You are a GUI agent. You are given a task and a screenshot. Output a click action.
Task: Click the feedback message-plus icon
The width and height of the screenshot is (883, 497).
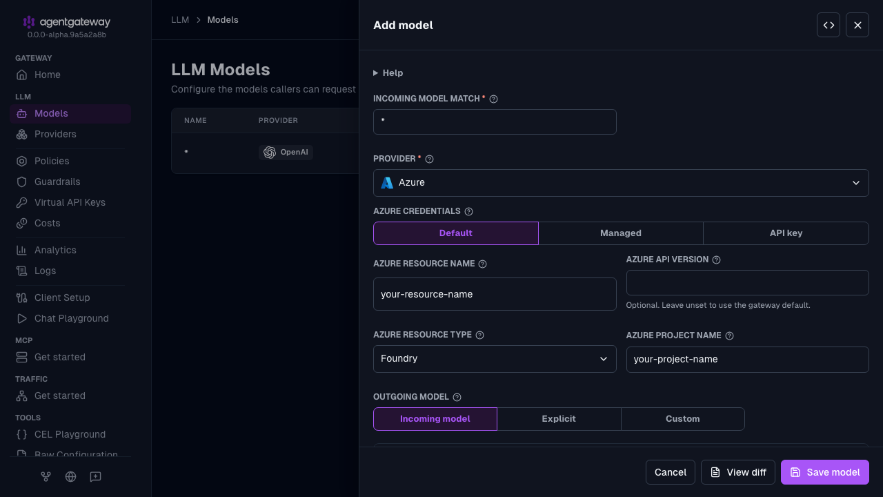tap(95, 476)
